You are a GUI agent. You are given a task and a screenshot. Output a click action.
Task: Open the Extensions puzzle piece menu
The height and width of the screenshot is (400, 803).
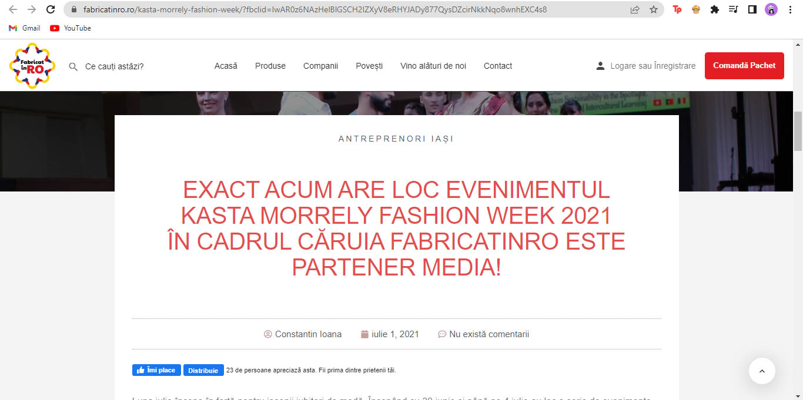715,9
